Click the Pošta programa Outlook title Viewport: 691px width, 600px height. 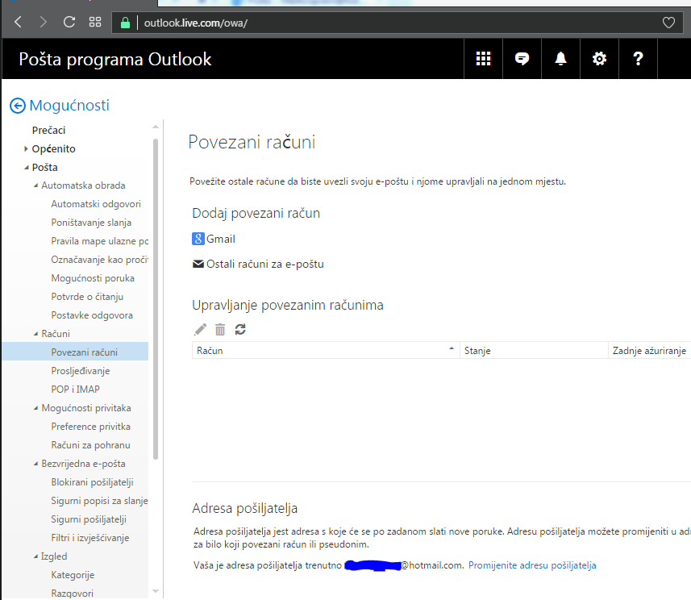click(x=115, y=60)
